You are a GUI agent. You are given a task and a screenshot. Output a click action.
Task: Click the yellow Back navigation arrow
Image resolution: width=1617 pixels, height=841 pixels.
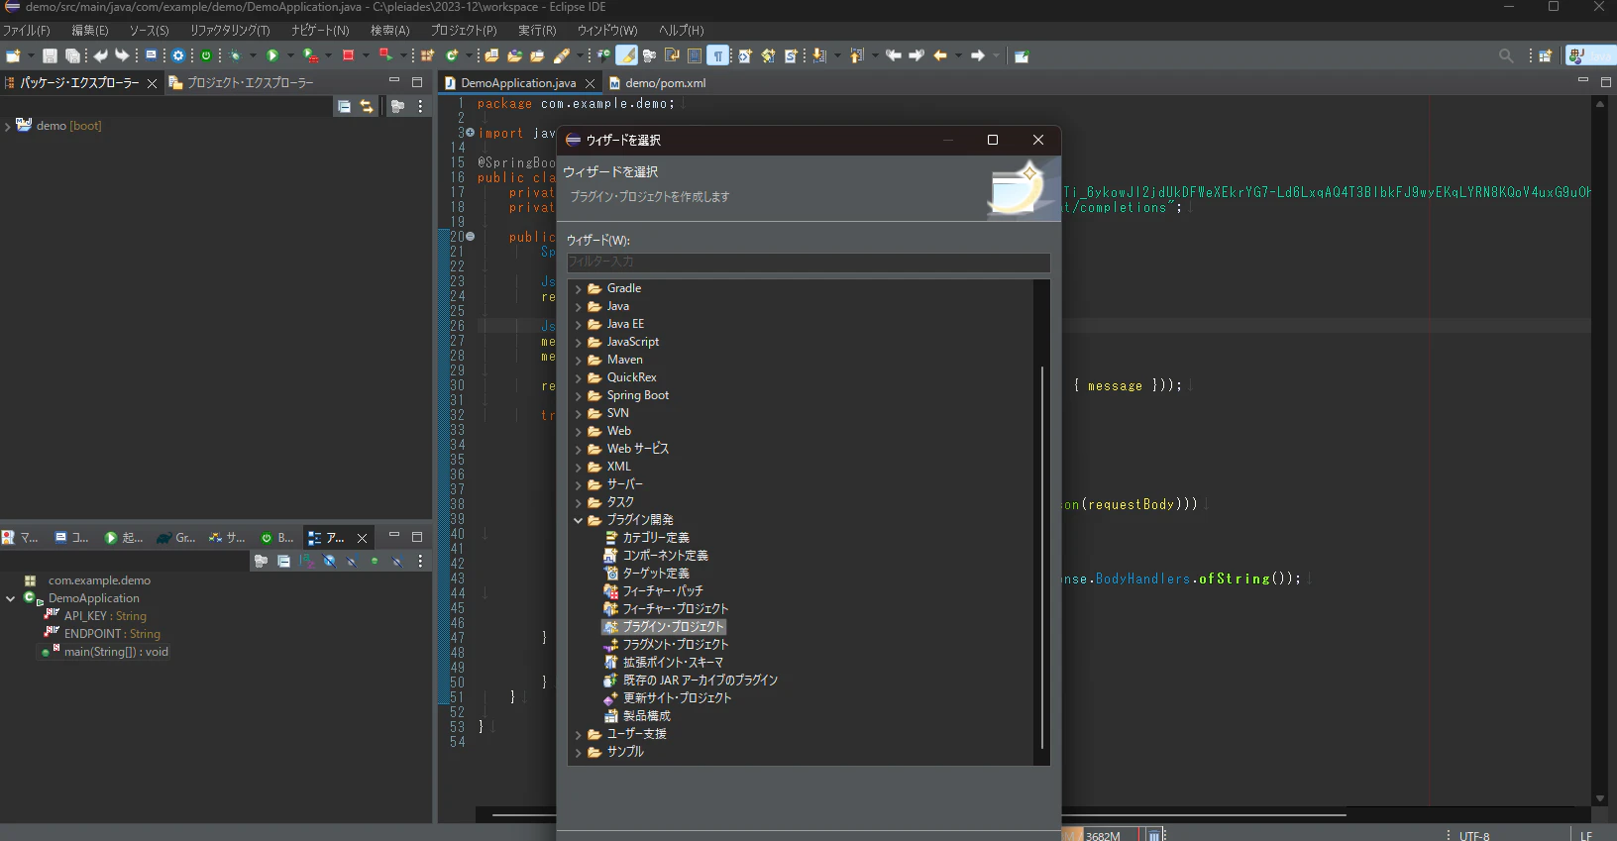[x=939, y=55]
